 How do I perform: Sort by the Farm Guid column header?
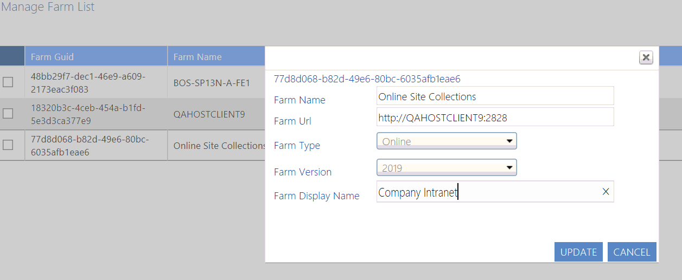[52, 56]
